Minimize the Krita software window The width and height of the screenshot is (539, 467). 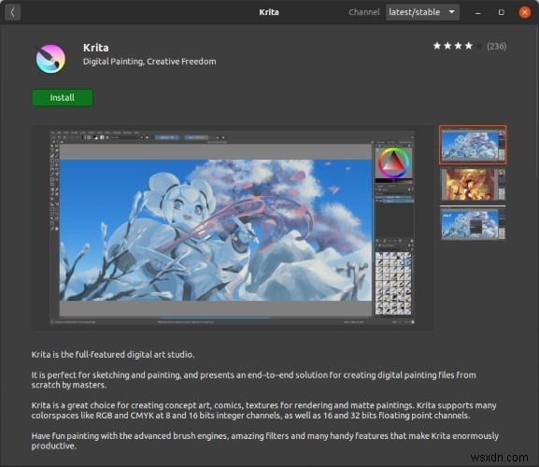[x=477, y=13]
